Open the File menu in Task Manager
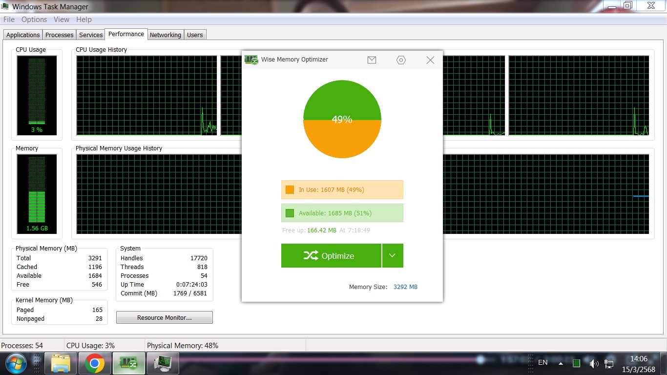 click(x=9, y=20)
